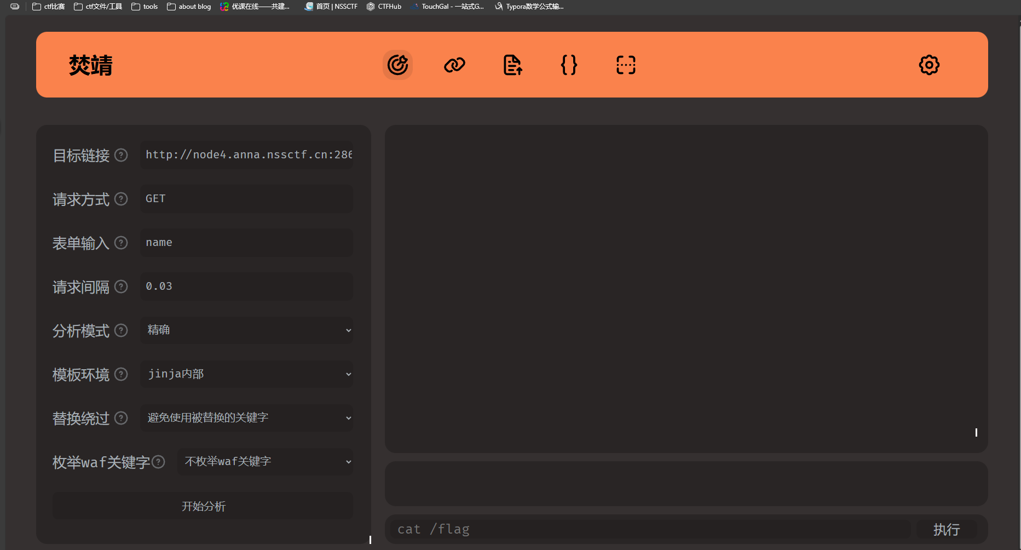Open the 不枚举waf关键字 dropdown
The height and width of the screenshot is (550, 1021).
(265, 461)
